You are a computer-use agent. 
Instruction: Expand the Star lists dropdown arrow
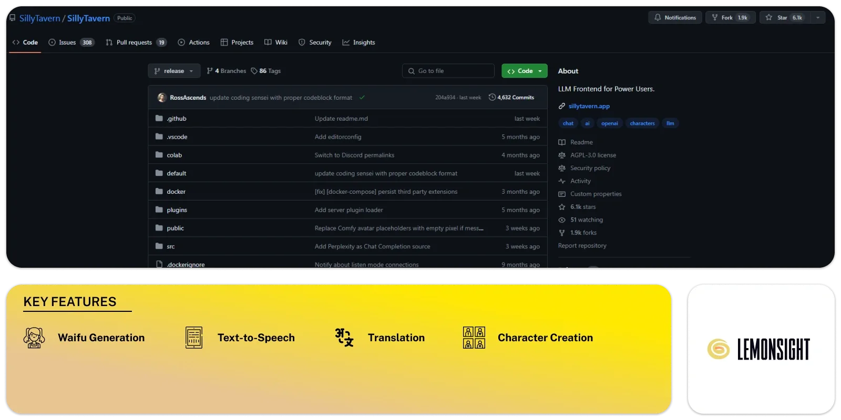pos(818,17)
